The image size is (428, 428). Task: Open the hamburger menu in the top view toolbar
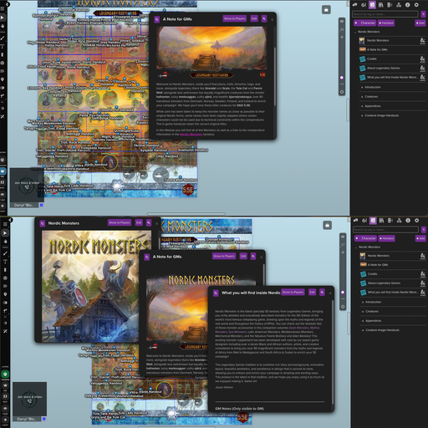pos(3,9)
